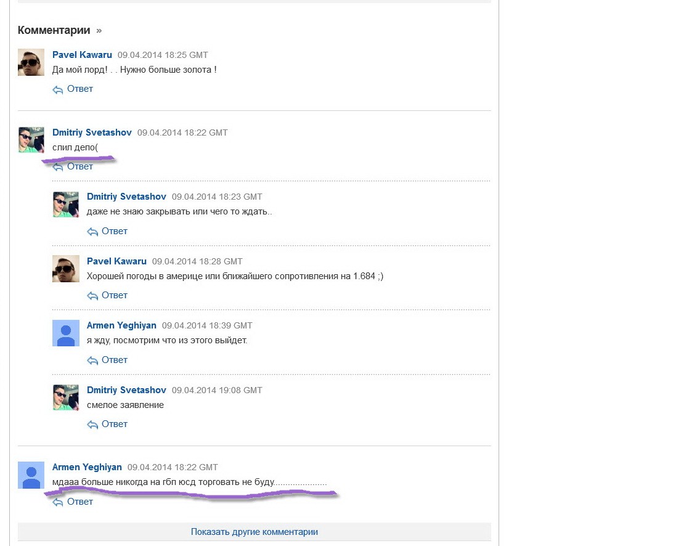Image resolution: width=697 pixels, height=546 pixels.
Task: Click reply arrow icon under 'я жду, посмотрим' comment
Action: tap(92, 361)
